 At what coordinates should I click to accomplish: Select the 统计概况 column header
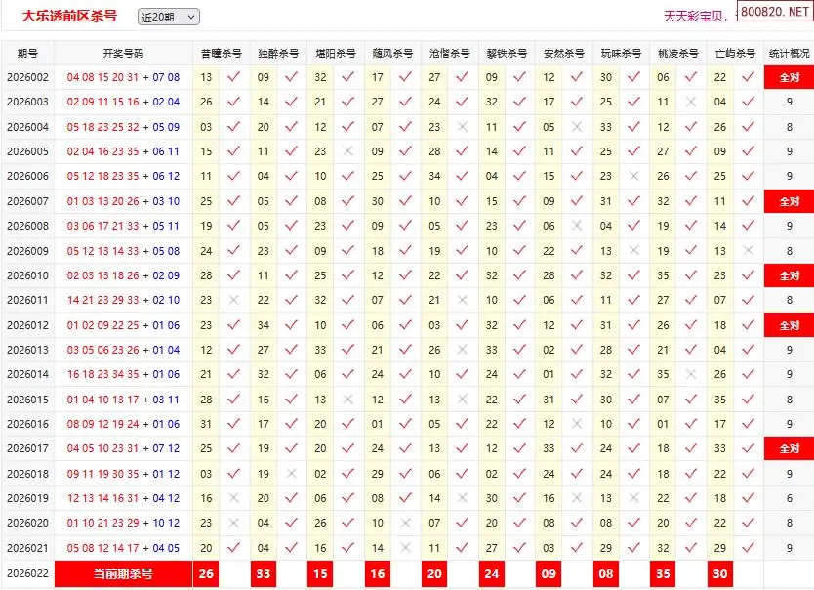pos(789,53)
